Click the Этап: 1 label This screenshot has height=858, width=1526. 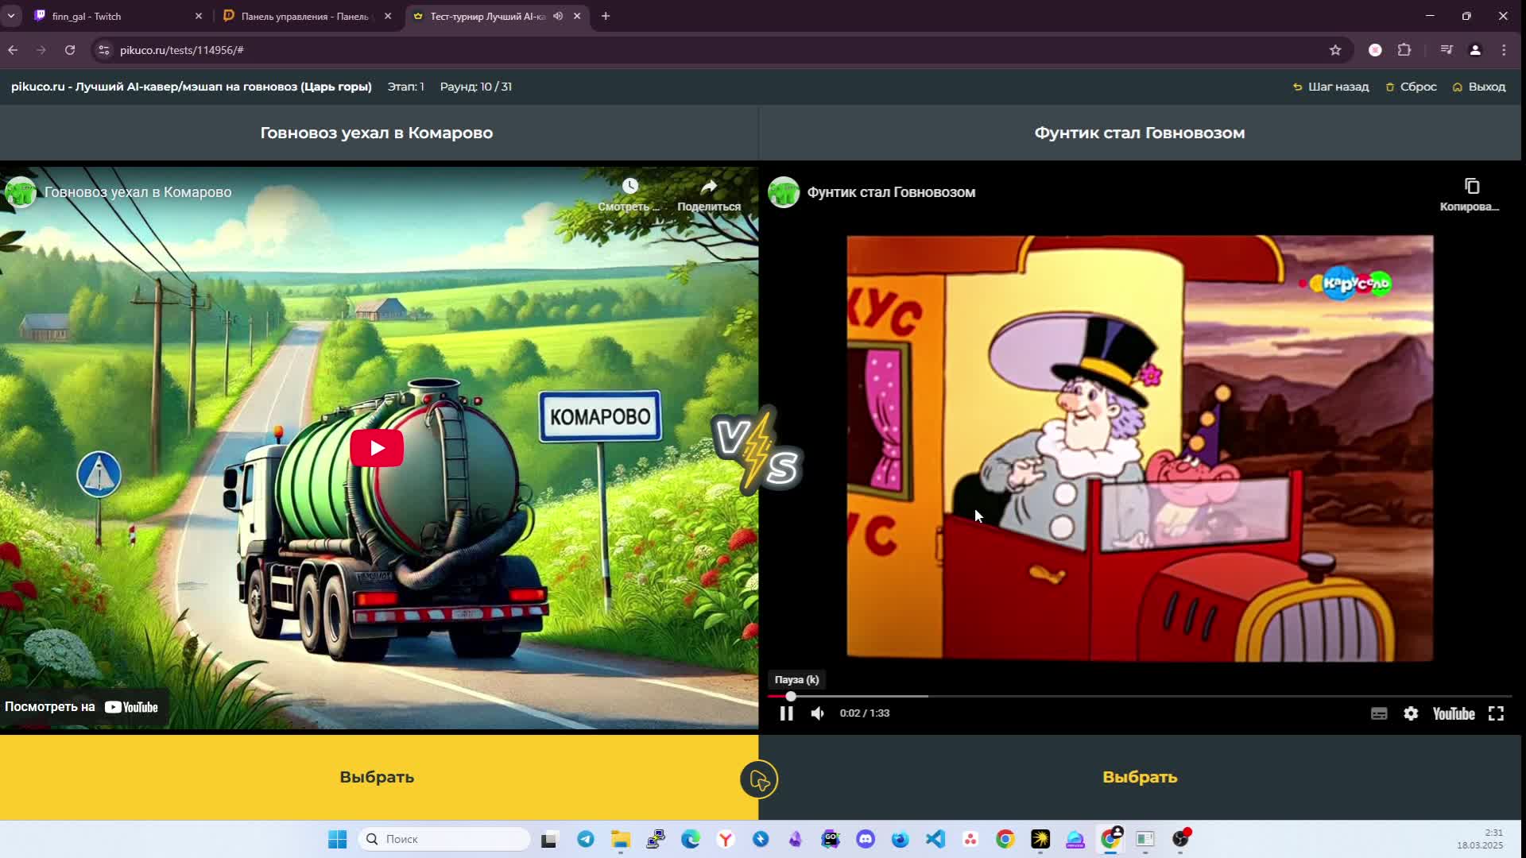coord(405,87)
